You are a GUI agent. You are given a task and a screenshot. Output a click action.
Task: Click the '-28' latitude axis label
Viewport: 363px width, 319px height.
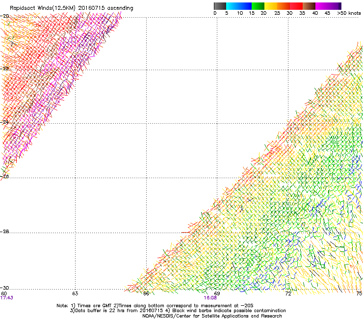coord(5,232)
